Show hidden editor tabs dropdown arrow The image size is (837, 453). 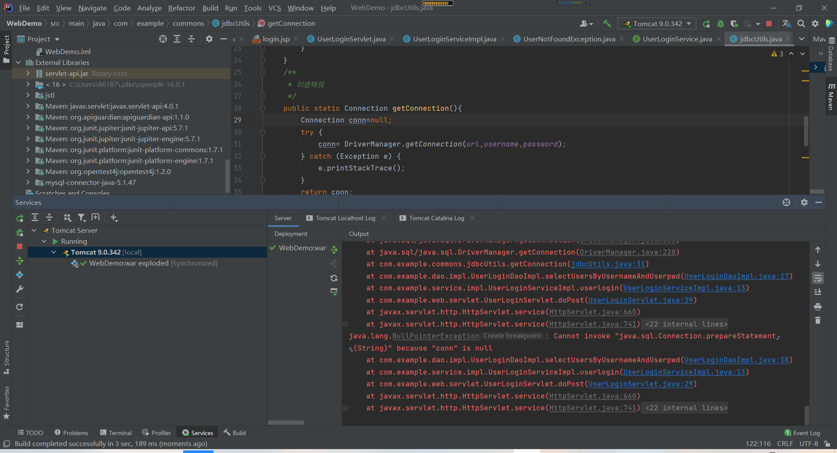(x=802, y=39)
